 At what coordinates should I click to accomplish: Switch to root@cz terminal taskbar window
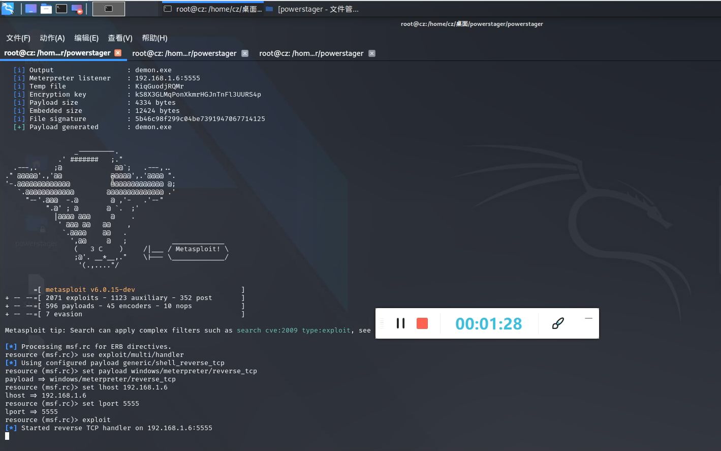coord(213,9)
